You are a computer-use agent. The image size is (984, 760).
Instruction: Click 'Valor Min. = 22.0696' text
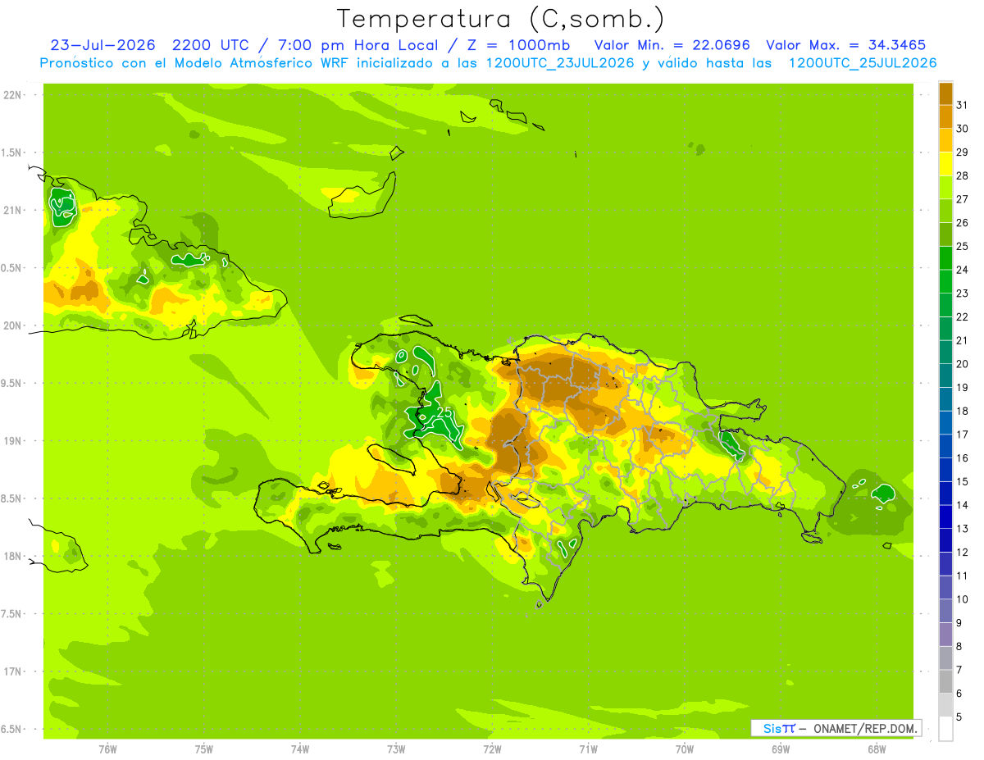[x=672, y=45]
